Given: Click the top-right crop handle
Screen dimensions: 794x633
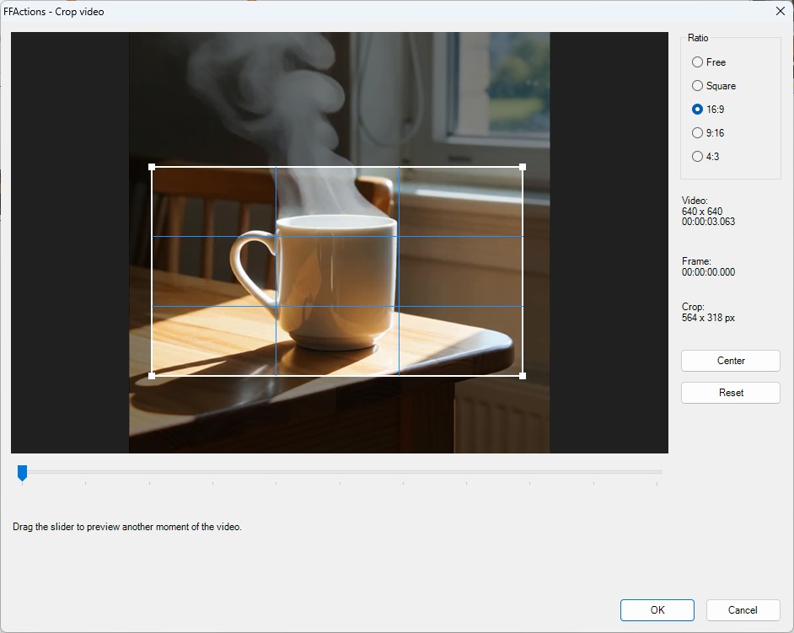Looking at the screenshot, I should tap(523, 167).
